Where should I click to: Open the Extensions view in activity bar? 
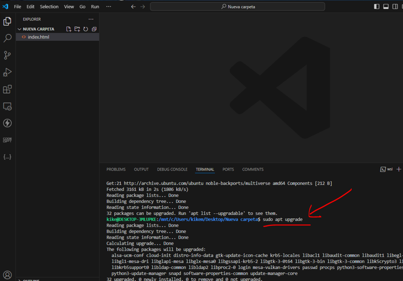[x=7, y=89]
